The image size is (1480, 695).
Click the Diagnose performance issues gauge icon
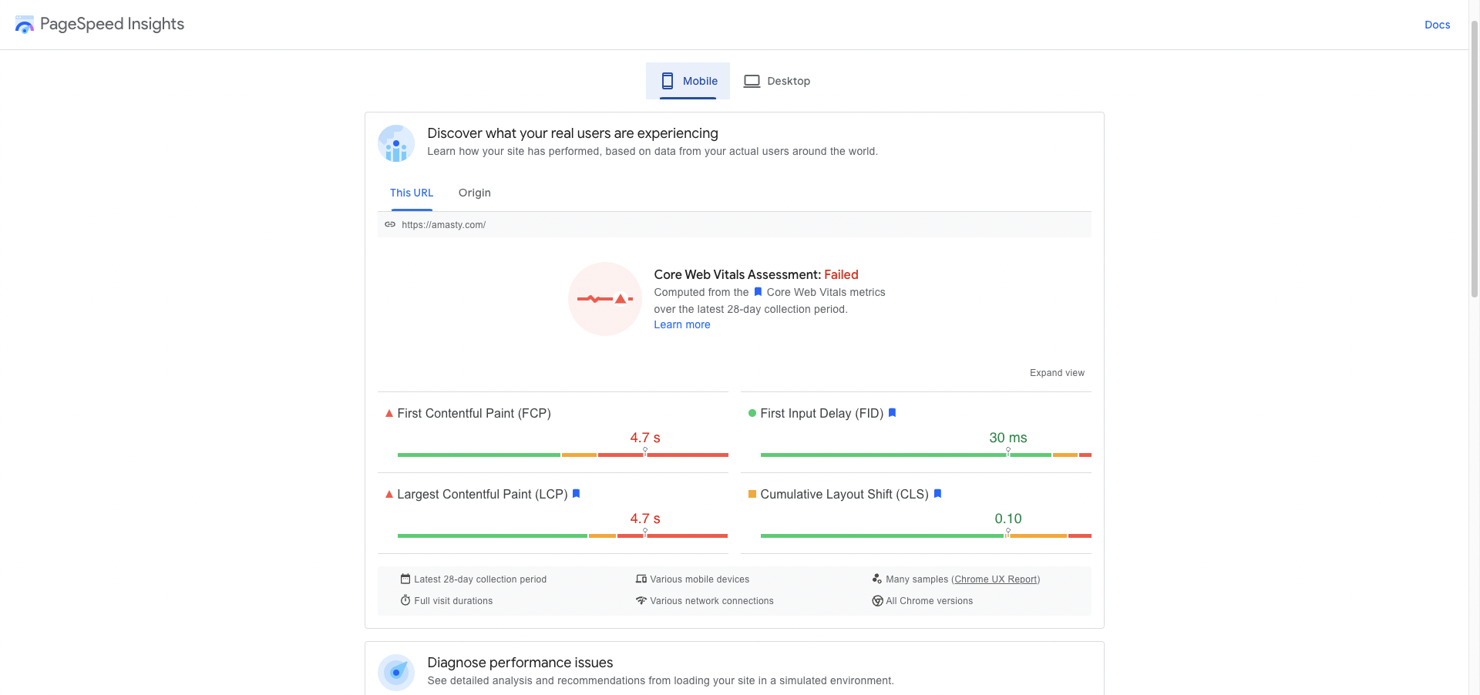click(396, 673)
